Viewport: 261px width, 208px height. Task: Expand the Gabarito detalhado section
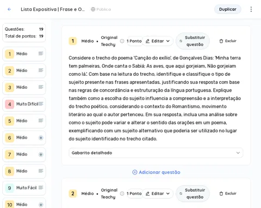156,153
